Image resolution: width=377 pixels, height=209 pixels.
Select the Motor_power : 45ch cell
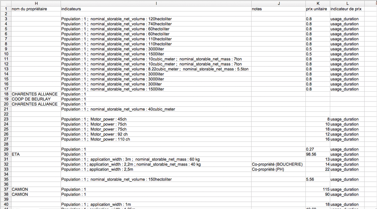(x=156, y=119)
